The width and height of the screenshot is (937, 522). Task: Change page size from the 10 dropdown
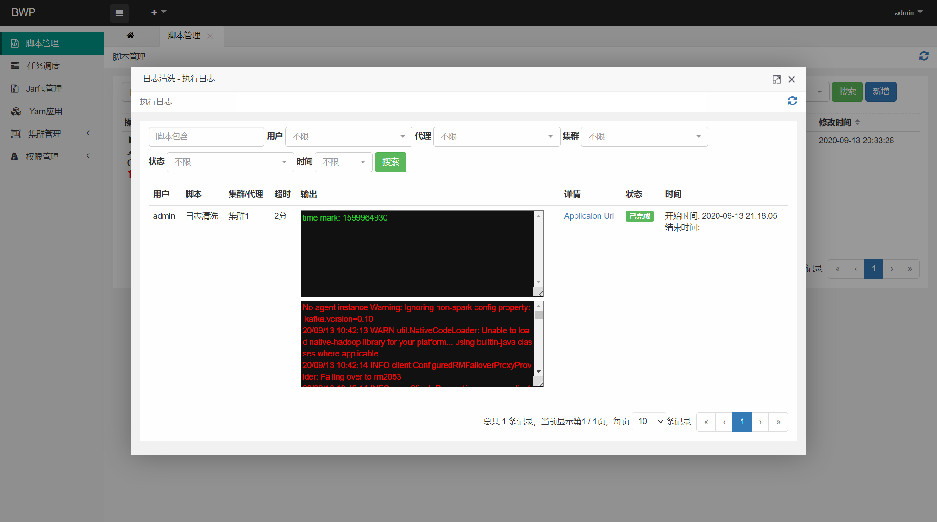[649, 421]
